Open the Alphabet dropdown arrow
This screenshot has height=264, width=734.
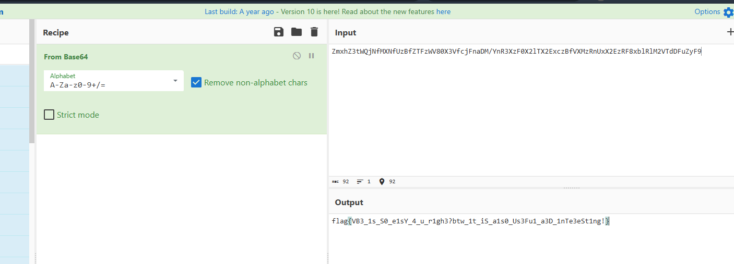pyautogui.click(x=175, y=81)
